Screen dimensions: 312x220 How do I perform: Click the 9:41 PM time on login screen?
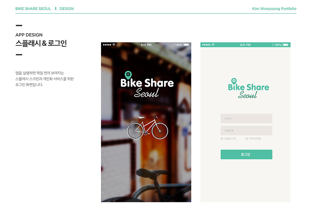245,45
